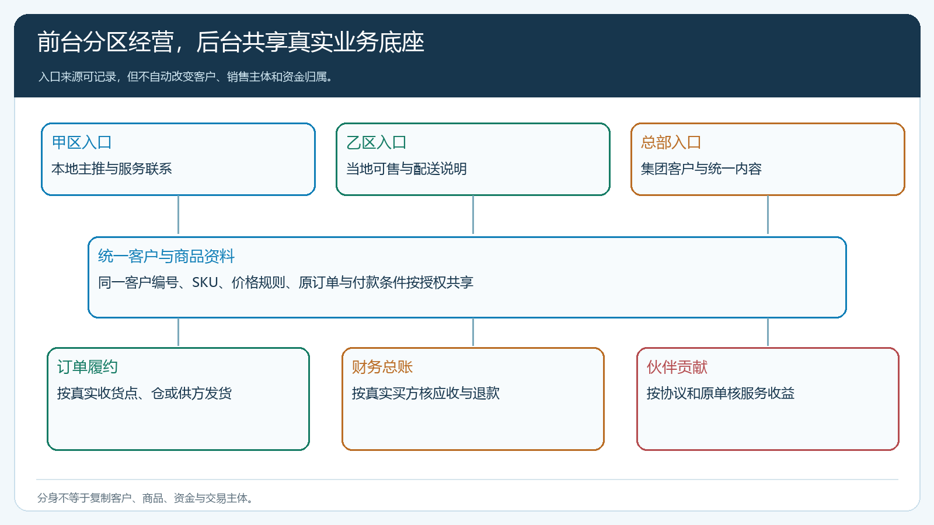Click the 统一客户与商品资料 heading
The height and width of the screenshot is (525, 934).
point(166,256)
